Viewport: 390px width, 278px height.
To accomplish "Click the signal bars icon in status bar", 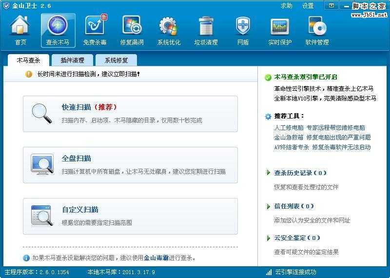I will [x=269, y=272].
